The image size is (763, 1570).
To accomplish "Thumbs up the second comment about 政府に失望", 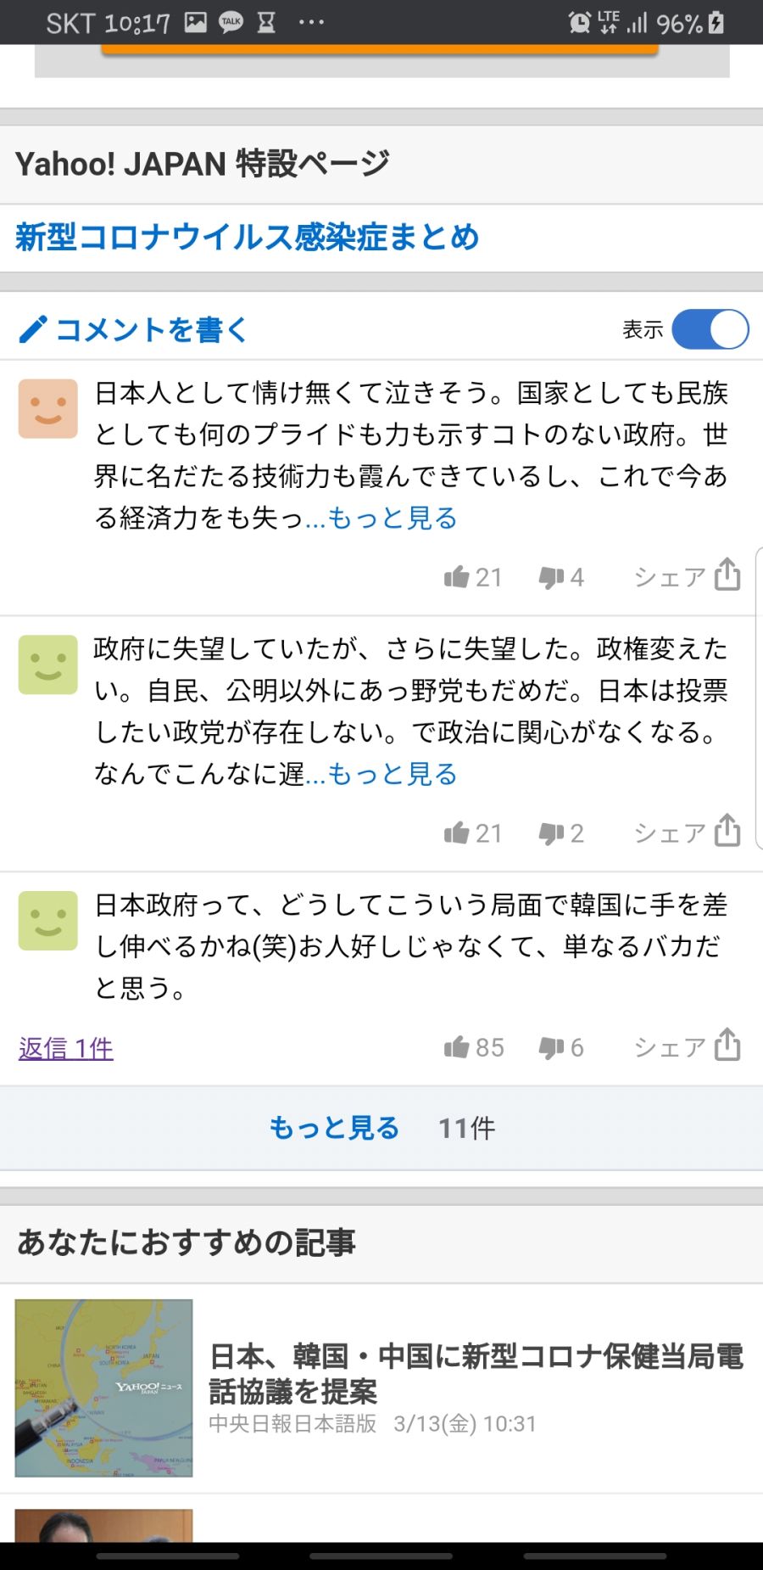I will point(457,833).
